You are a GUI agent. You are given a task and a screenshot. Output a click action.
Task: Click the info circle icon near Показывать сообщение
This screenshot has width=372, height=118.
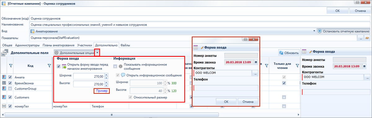coord(121,66)
